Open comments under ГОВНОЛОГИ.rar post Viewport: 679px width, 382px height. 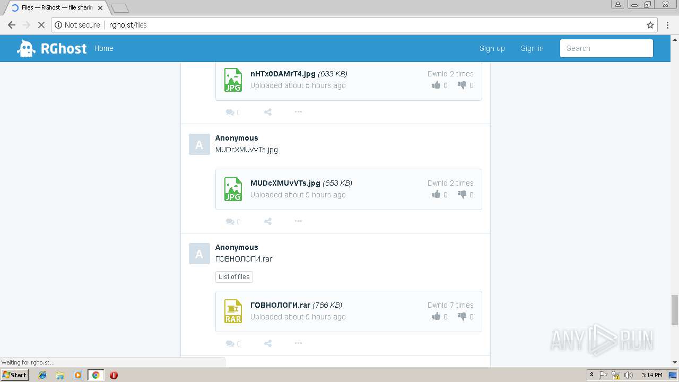(233, 343)
